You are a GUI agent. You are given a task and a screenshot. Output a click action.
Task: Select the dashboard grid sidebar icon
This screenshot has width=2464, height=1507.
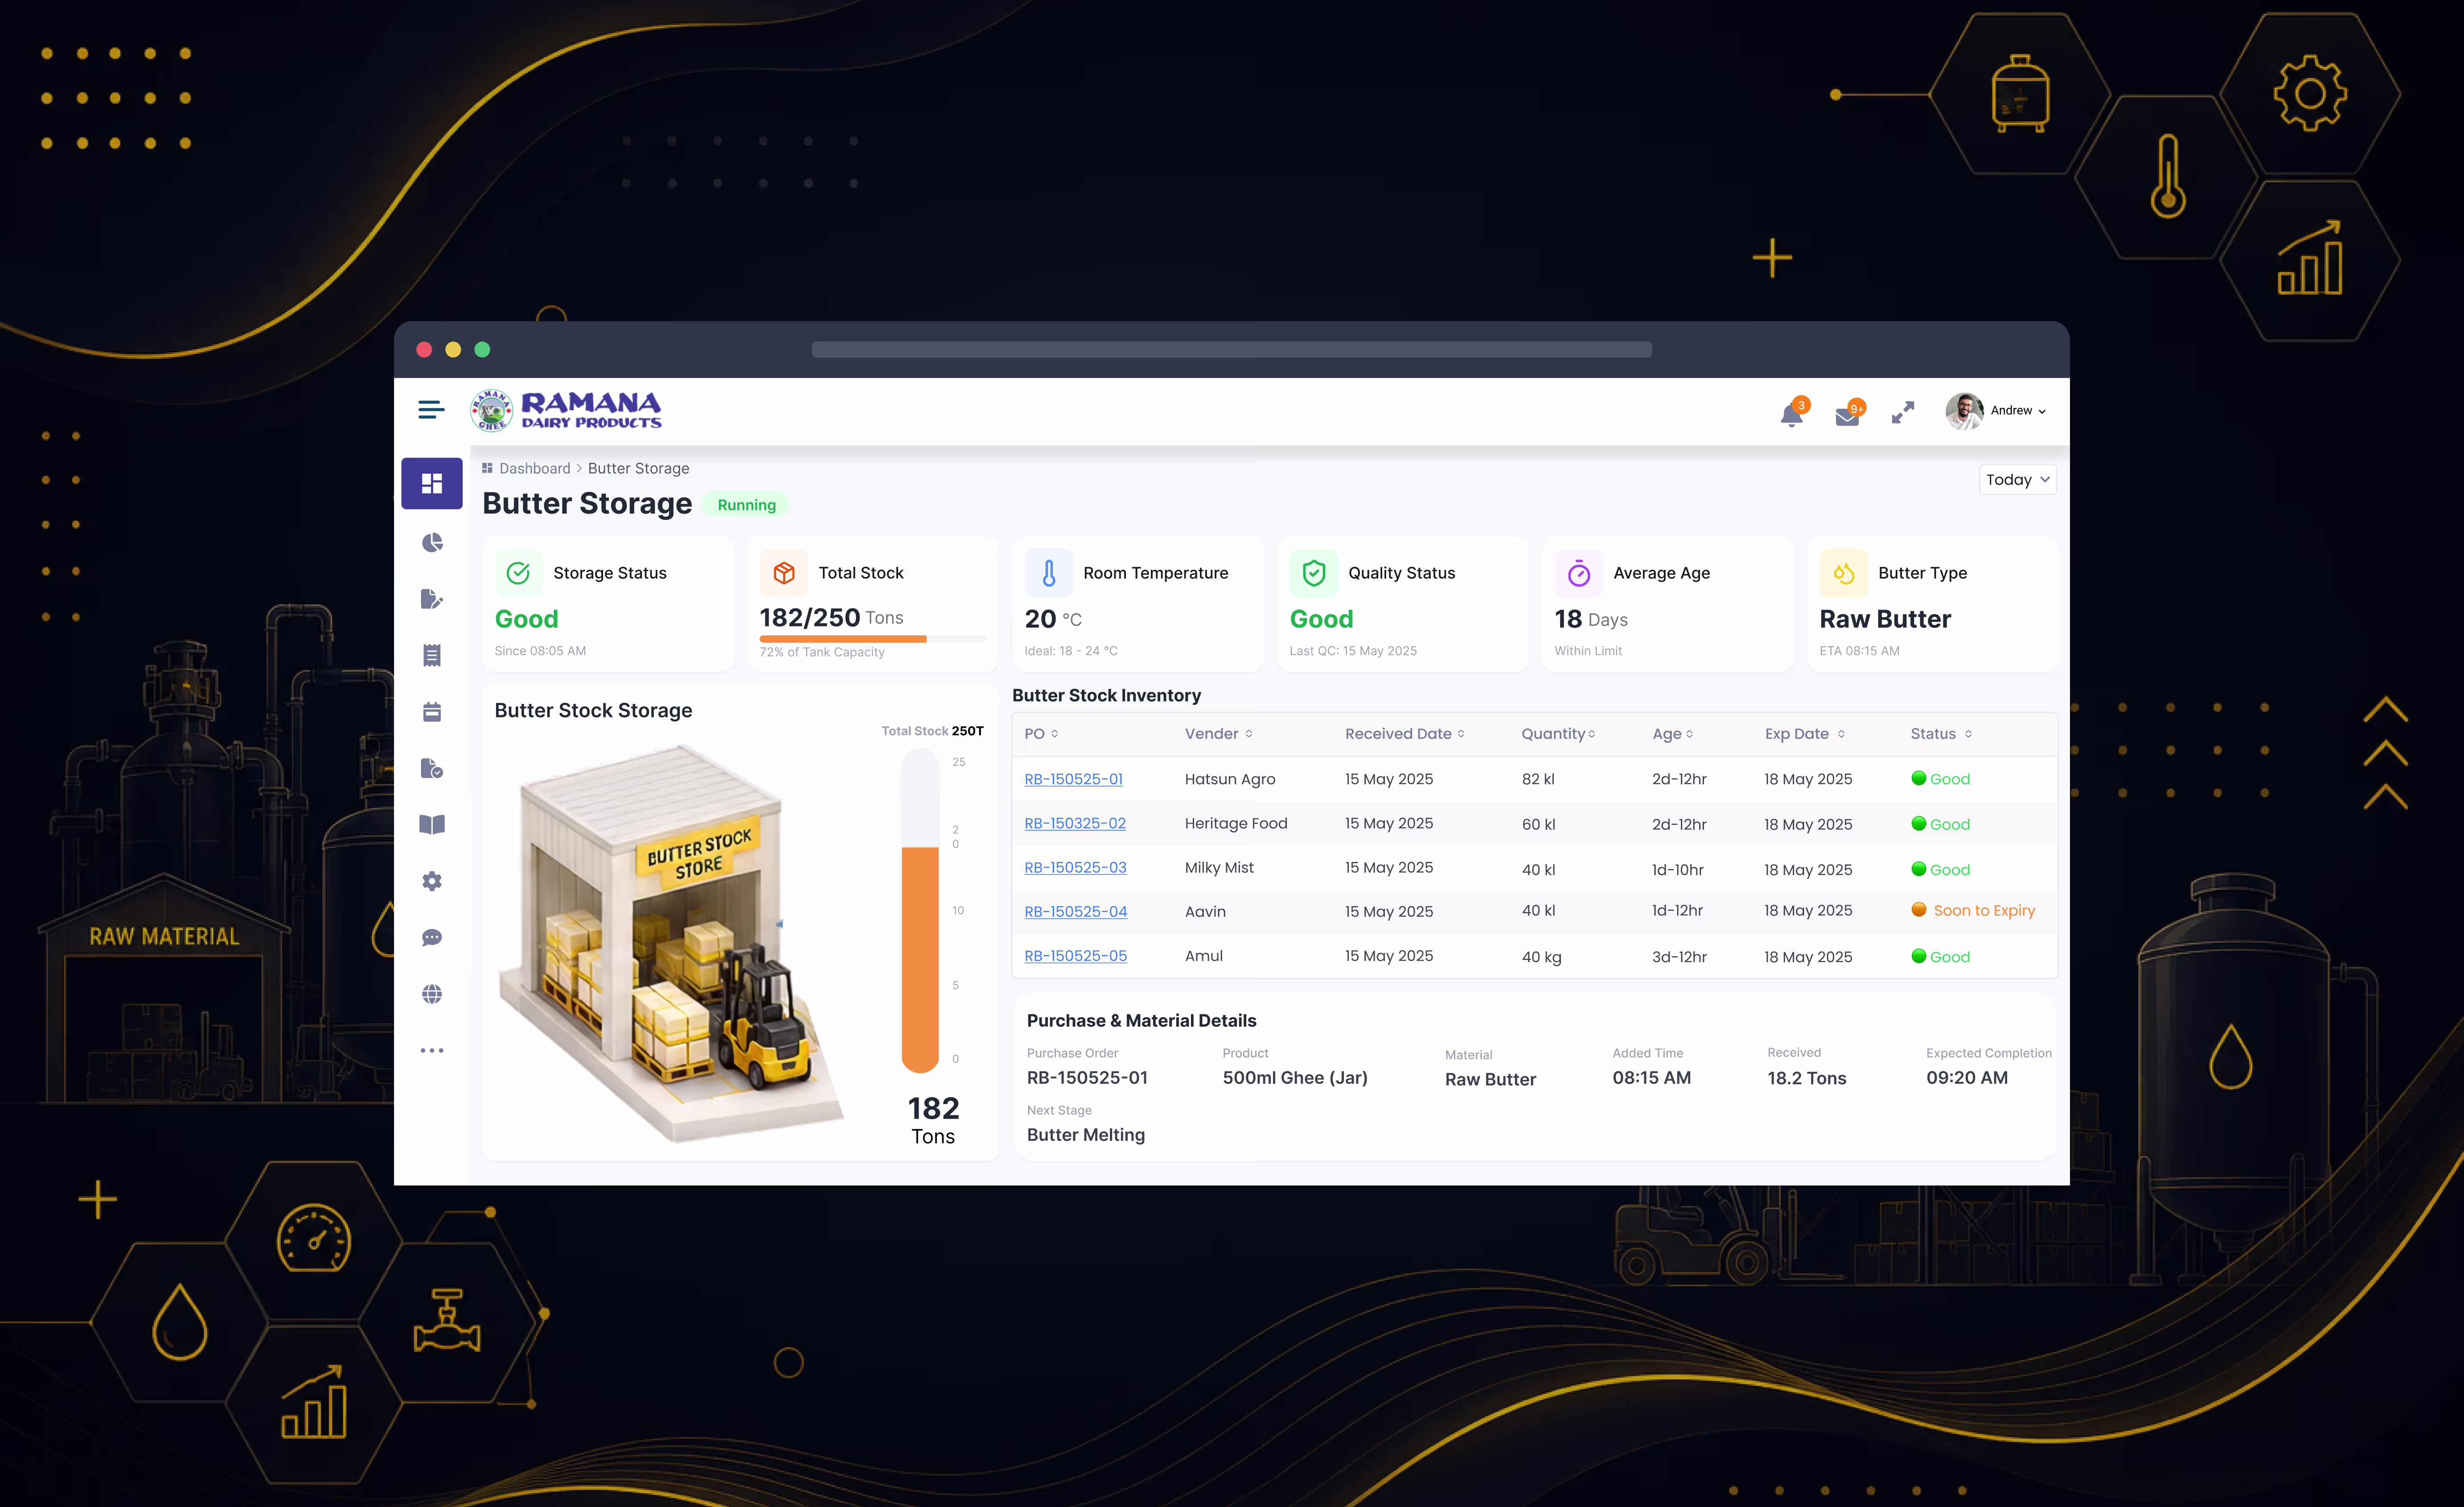432,484
